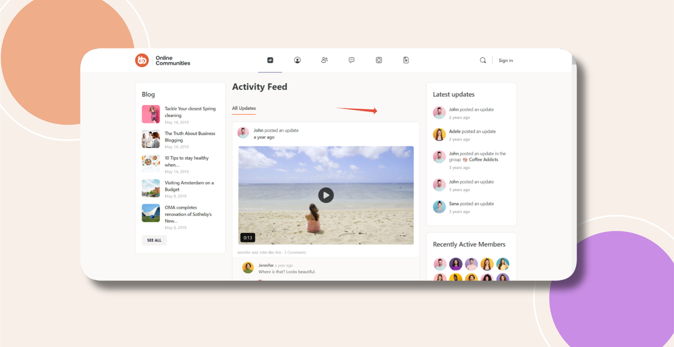Image resolution: width=674 pixels, height=347 pixels.
Task: Open the Photos camera nav icon
Action: pos(379,60)
